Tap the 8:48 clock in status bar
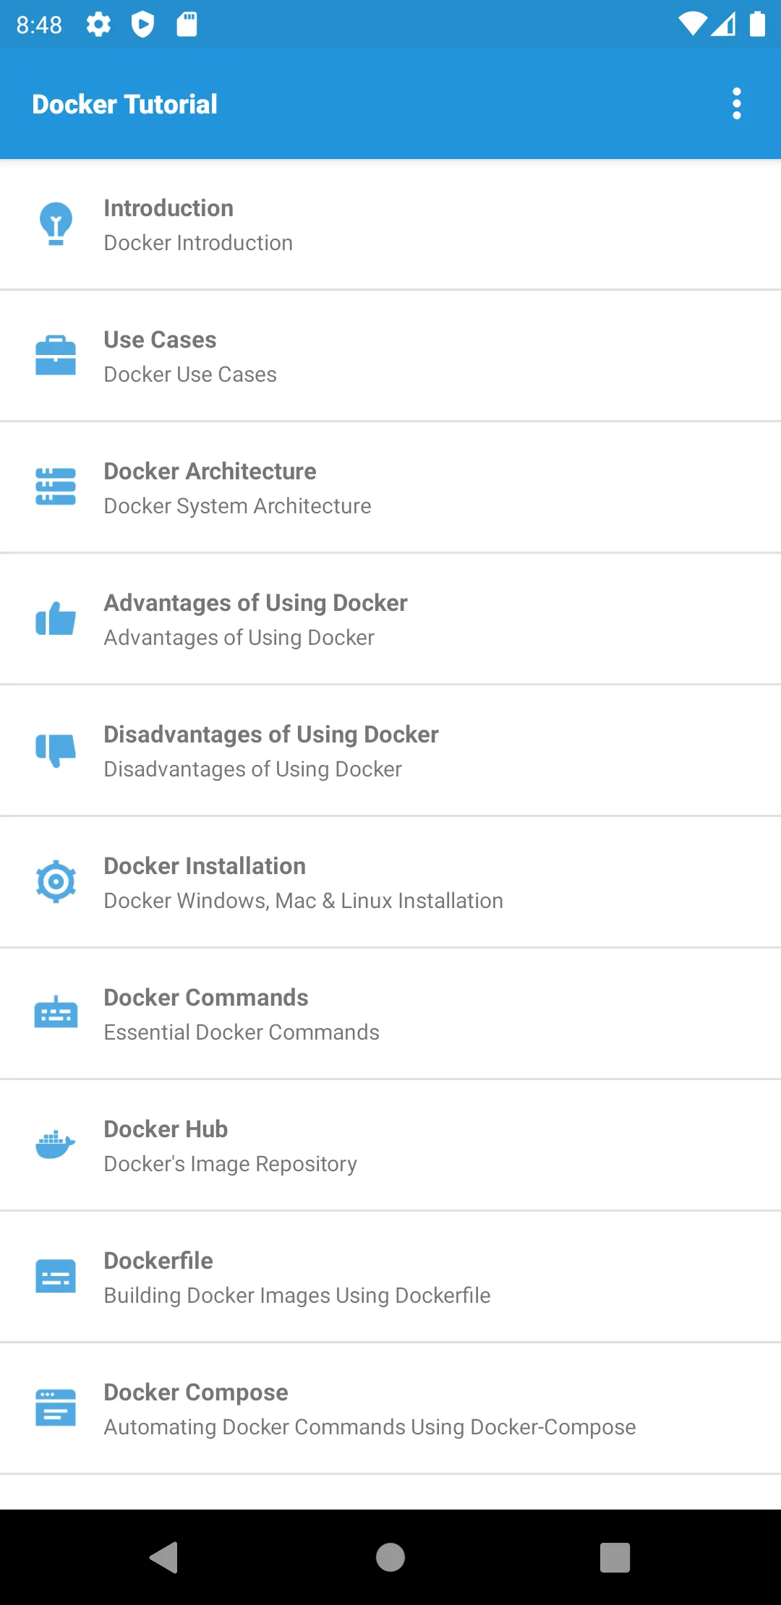Viewport: 781px width, 1605px height. [x=39, y=25]
